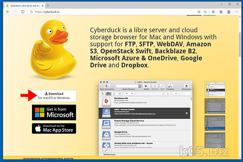
Task: Click the Open Connection toolbar icon
Action: point(107,87)
